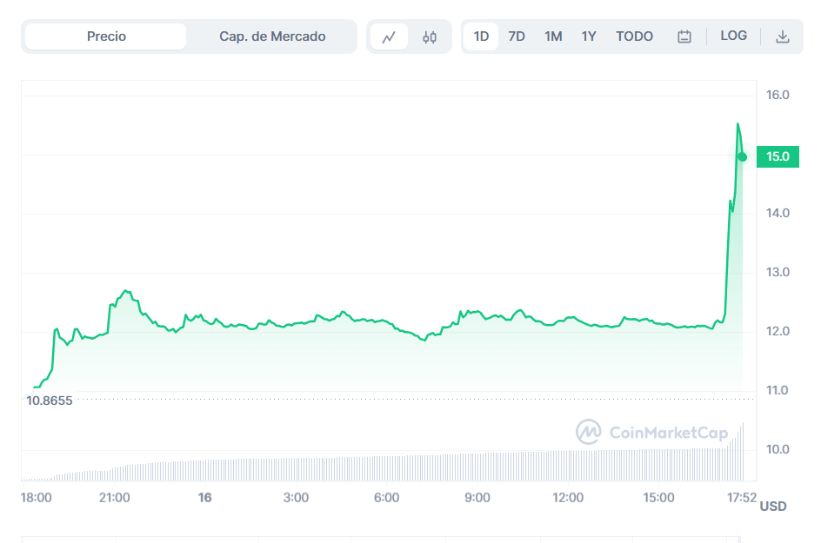This screenshot has height=543, width=821.
Task: Click the 6:00 time axis label
Action: pyautogui.click(x=386, y=498)
